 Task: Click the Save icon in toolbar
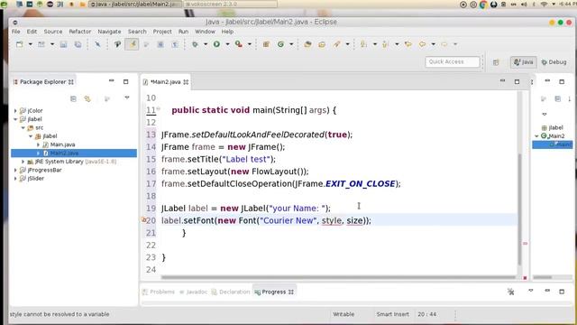[63, 44]
